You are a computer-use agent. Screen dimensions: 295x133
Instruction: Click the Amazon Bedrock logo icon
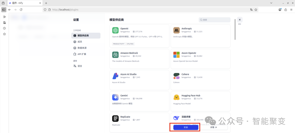click(115, 55)
